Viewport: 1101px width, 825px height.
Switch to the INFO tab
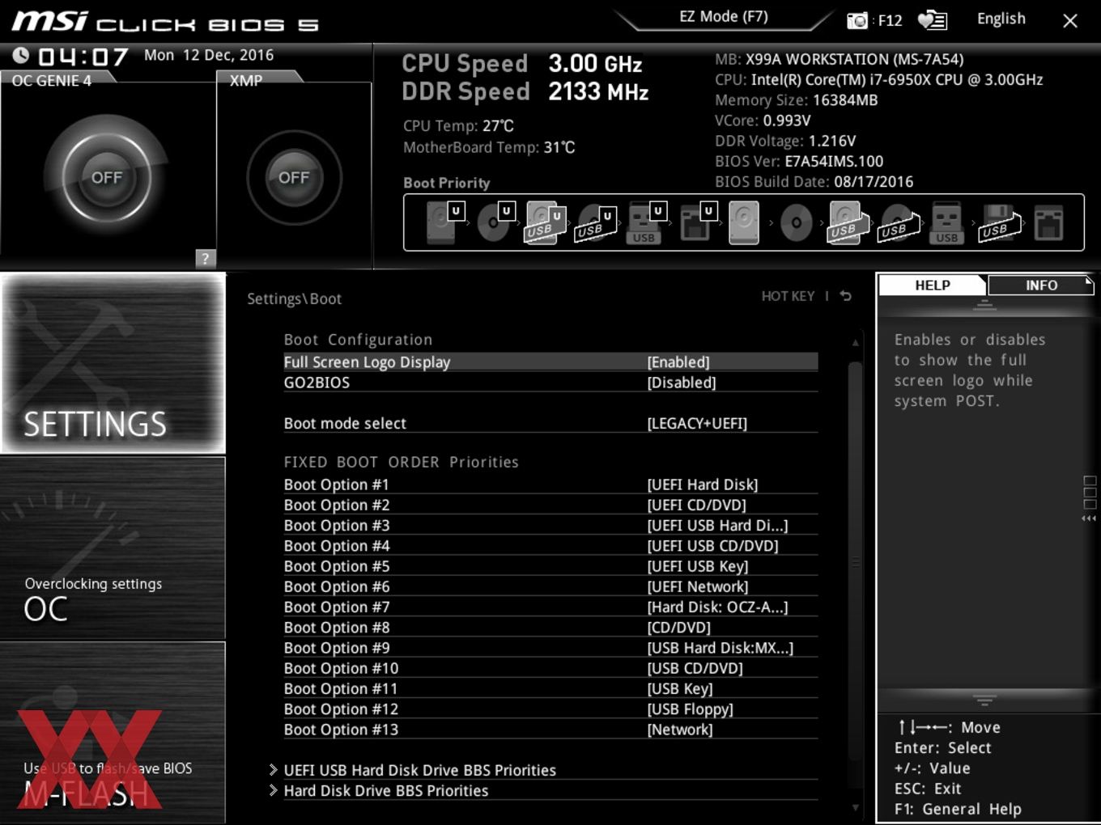click(x=1041, y=286)
